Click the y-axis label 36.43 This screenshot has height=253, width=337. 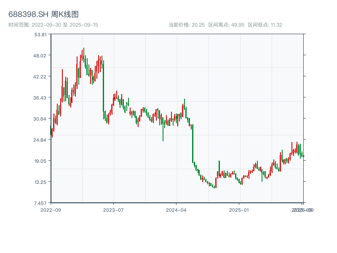[40, 98]
